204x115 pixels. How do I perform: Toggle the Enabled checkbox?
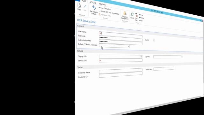click(x=154, y=41)
